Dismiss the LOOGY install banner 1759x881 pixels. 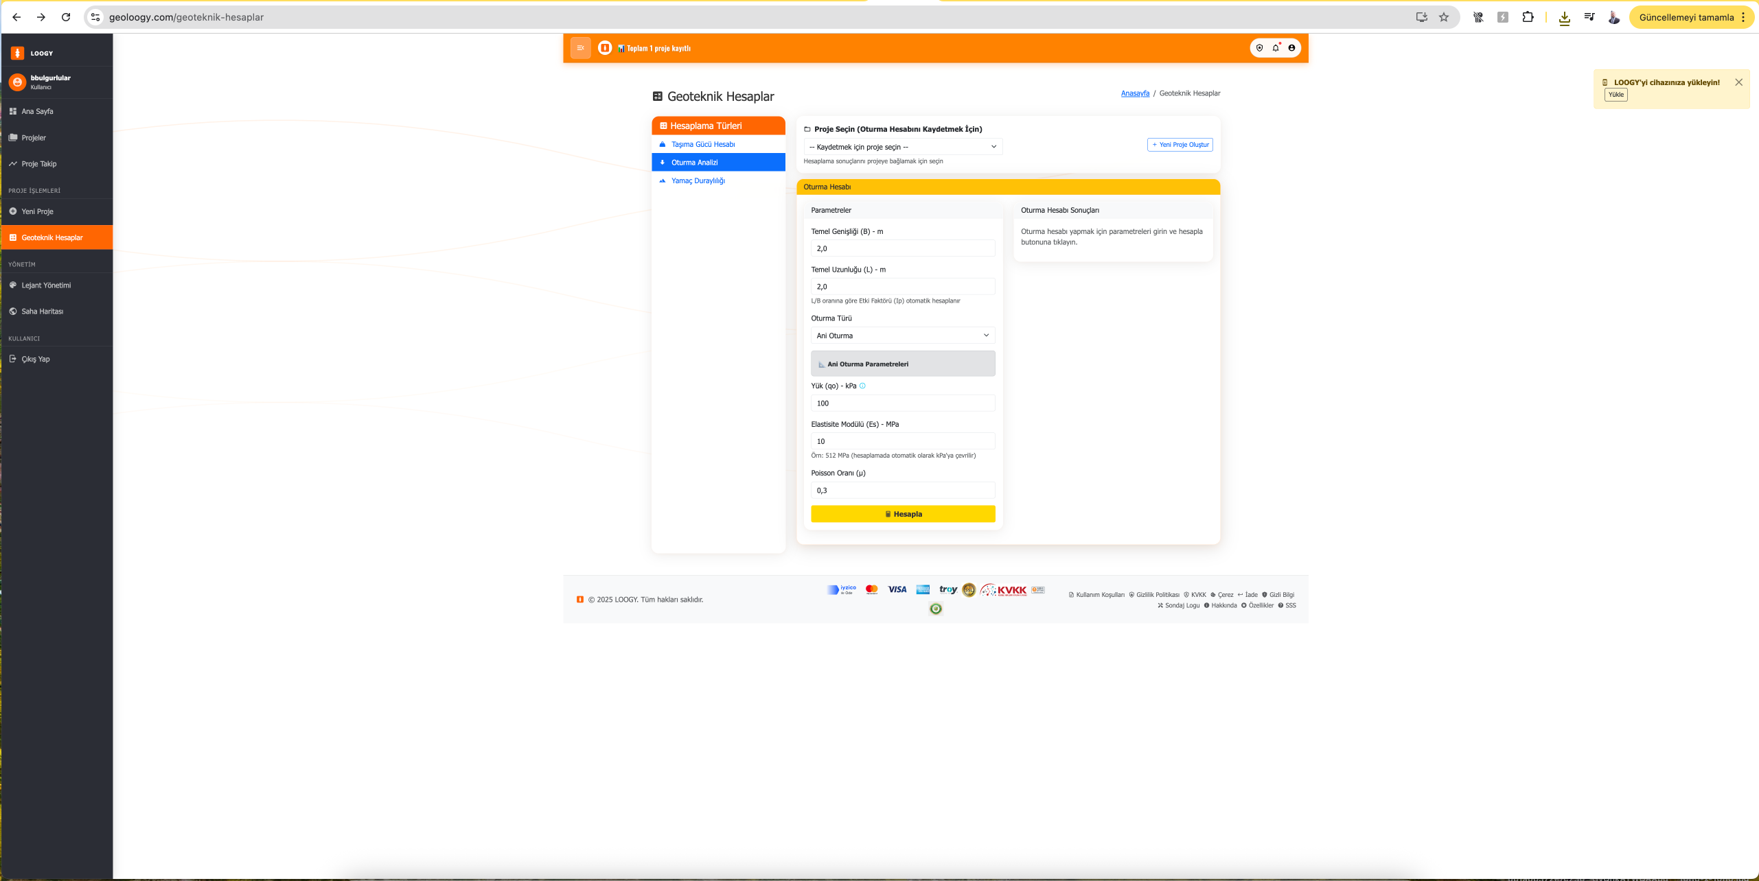click(x=1738, y=82)
